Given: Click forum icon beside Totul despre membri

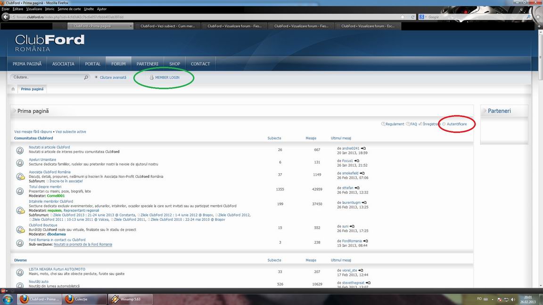Looking at the screenshot, I should [x=20, y=191].
